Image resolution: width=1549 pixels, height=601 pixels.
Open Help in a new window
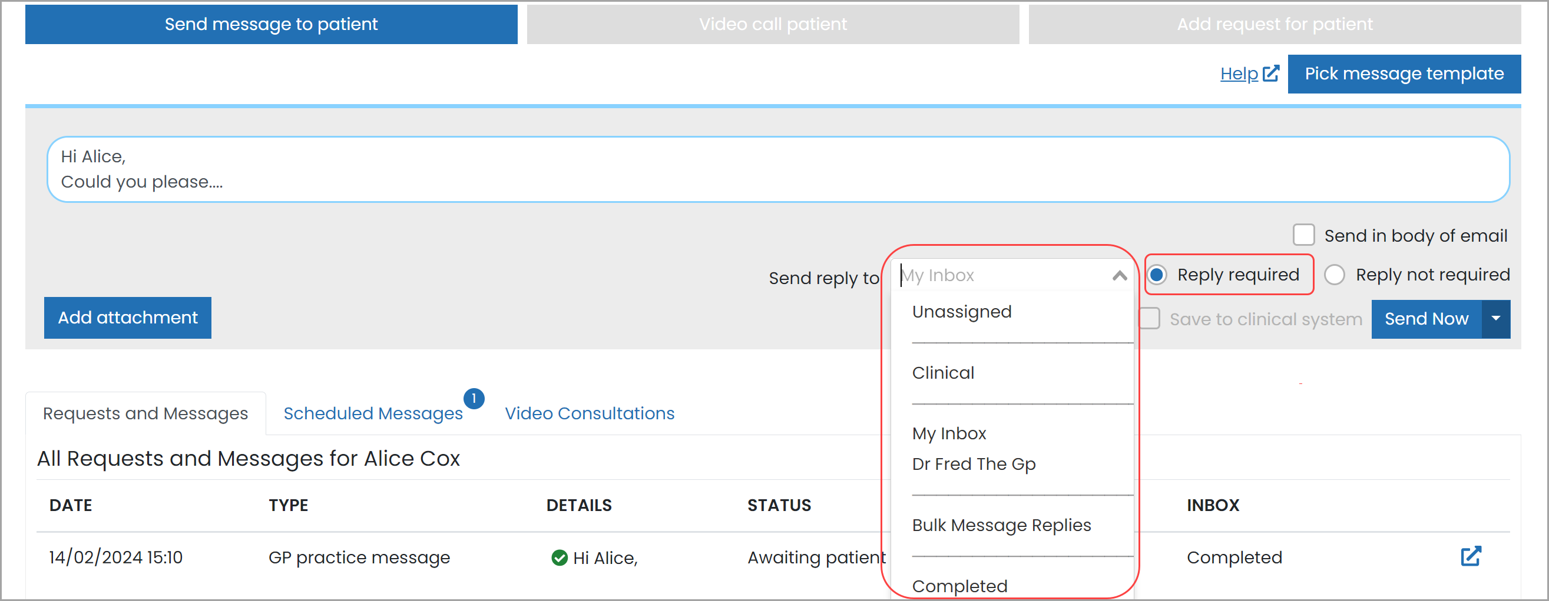[x=1239, y=74]
